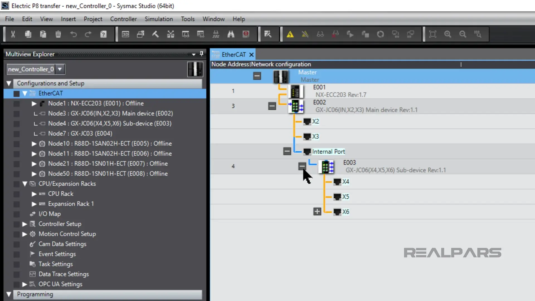Toggle the square box beside Node3 GX-JC06

click(16, 114)
